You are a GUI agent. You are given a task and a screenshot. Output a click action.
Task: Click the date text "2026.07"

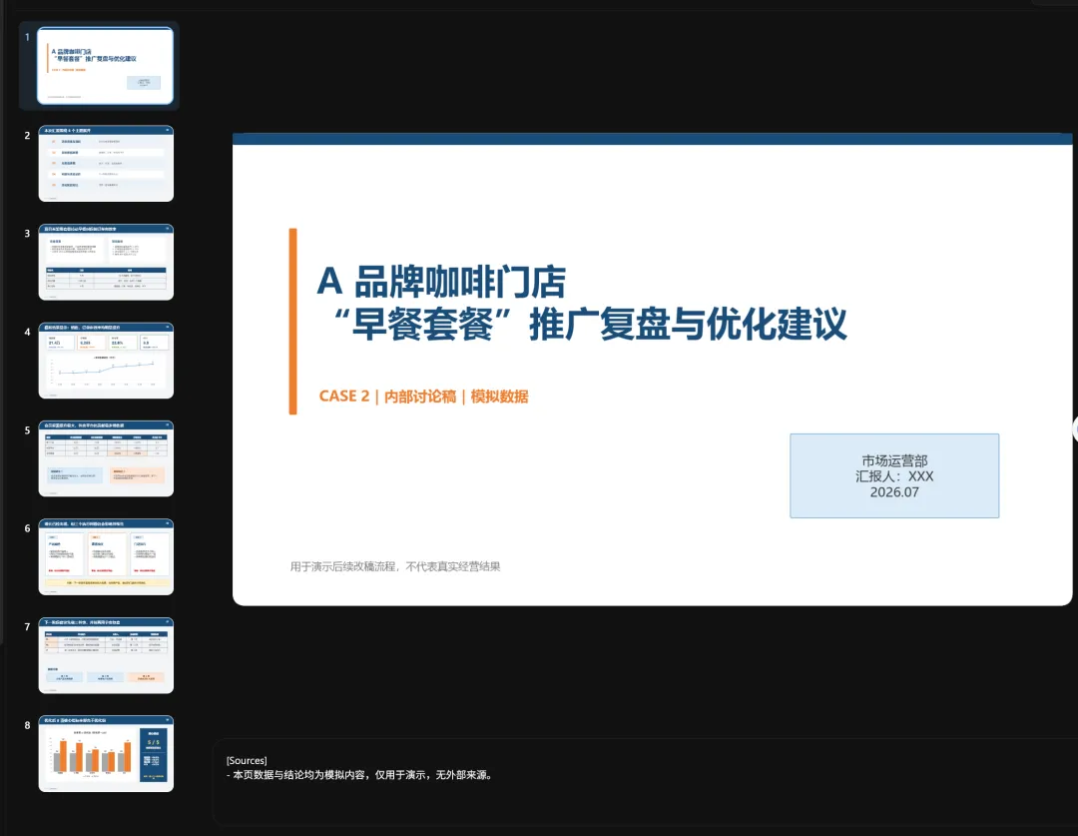click(894, 492)
